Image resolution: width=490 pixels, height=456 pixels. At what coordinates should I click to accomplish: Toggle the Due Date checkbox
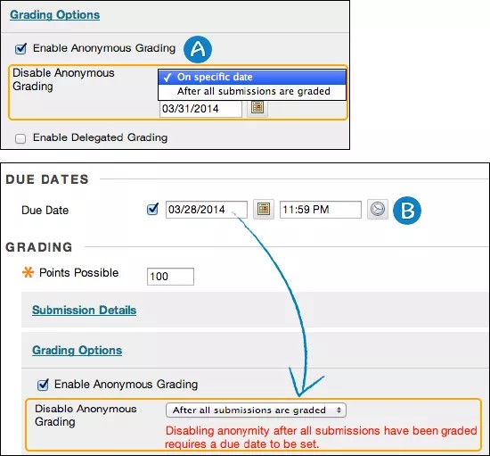pos(152,209)
